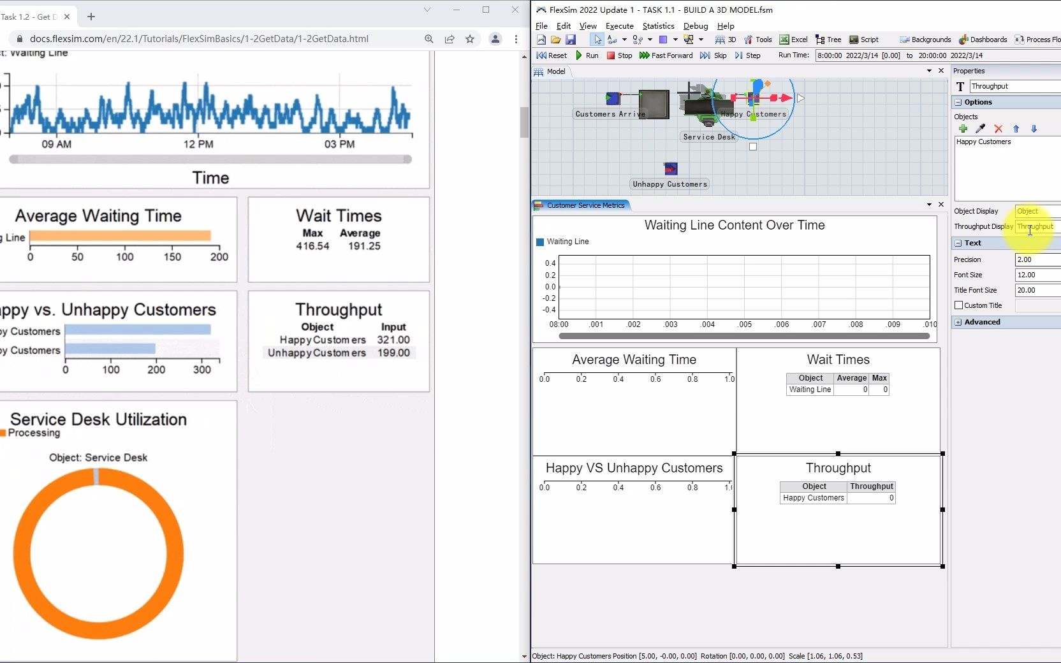Viewport: 1061px width, 663px height.
Task: Enable the Custom Title checkbox
Action: [959, 305]
